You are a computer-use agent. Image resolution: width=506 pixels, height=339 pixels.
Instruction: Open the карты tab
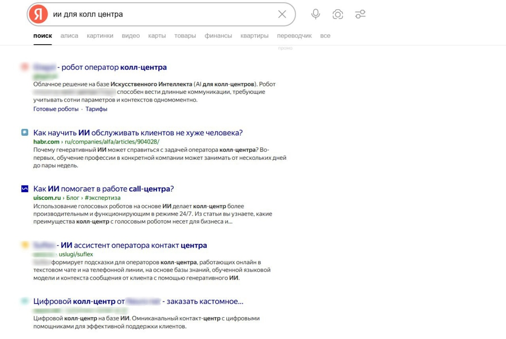click(157, 36)
